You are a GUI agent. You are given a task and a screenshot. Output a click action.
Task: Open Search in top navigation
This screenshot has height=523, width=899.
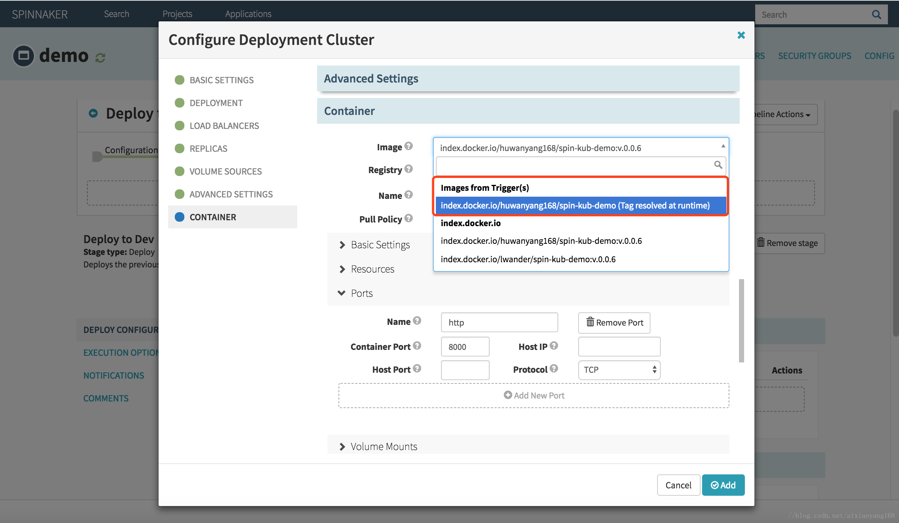(x=117, y=14)
